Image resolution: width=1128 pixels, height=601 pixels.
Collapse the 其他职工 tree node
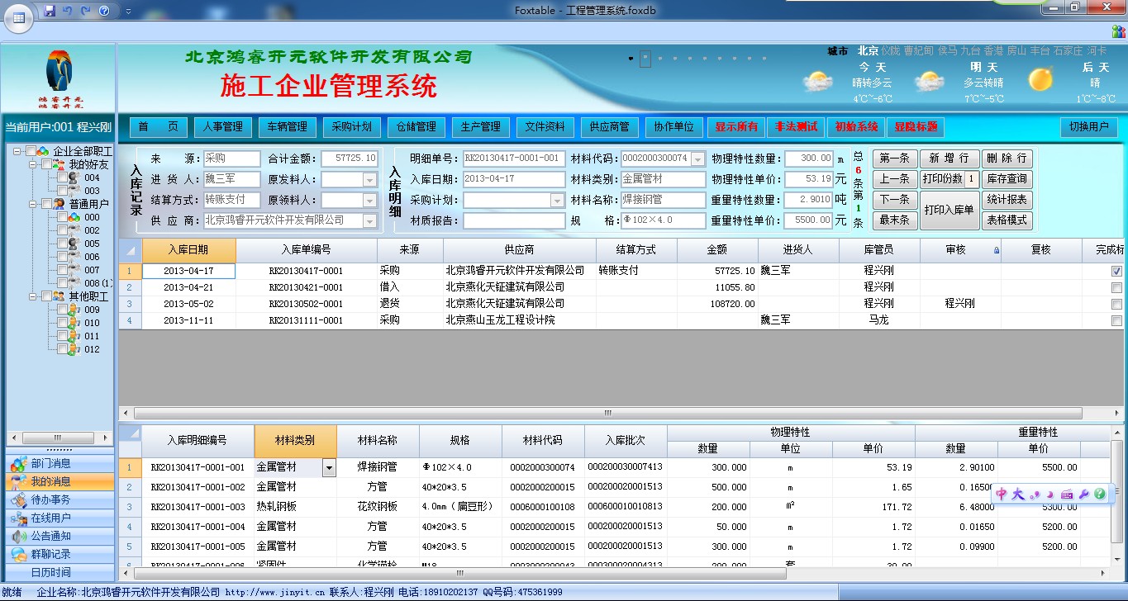click(x=32, y=296)
